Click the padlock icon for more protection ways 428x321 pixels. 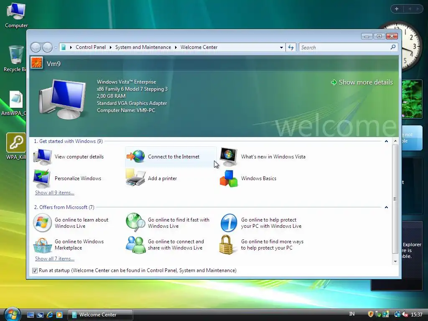(226, 245)
